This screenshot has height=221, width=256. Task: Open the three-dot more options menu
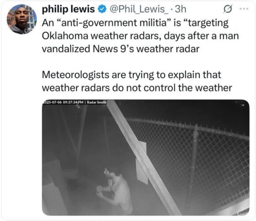(244, 9)
